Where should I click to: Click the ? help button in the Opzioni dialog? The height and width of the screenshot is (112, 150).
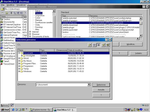(119, 53)
